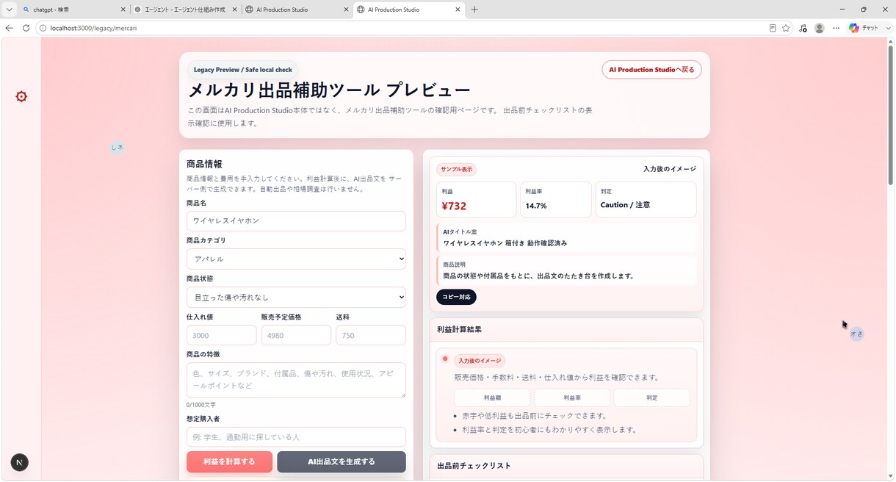Switch to the エージェント - エージェント仕組み作成 tab
Image resolution: width=896 pixels, height=482 pixels.
tap(186, 10)
